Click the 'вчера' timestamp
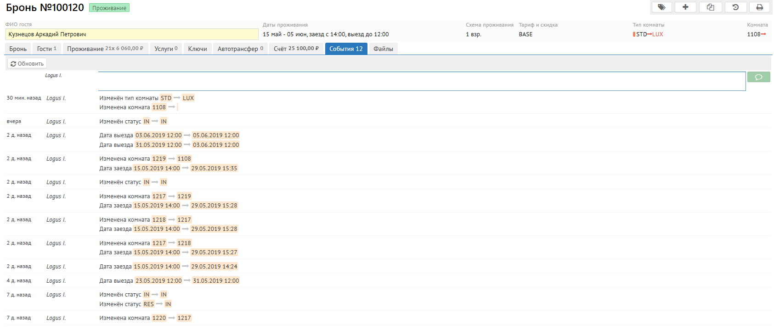 14,122
